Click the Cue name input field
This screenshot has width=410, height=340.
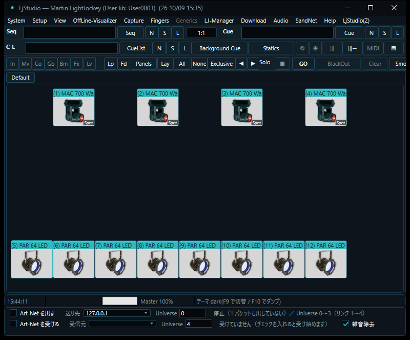288,33
